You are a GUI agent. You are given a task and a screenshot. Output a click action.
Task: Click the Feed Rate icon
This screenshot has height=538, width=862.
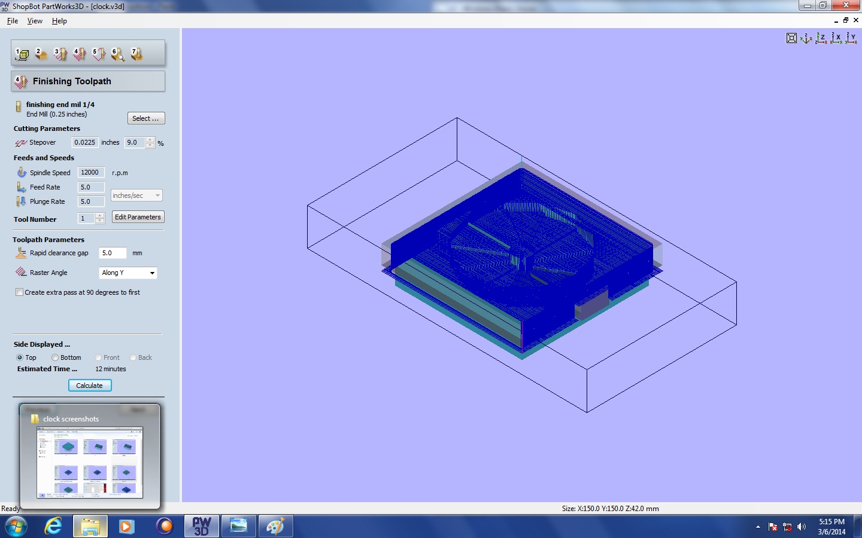22,187
